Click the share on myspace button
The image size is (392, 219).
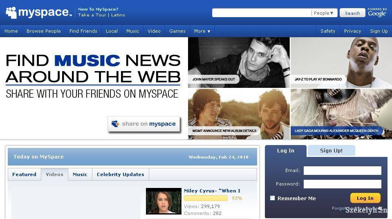click(144, 124)
